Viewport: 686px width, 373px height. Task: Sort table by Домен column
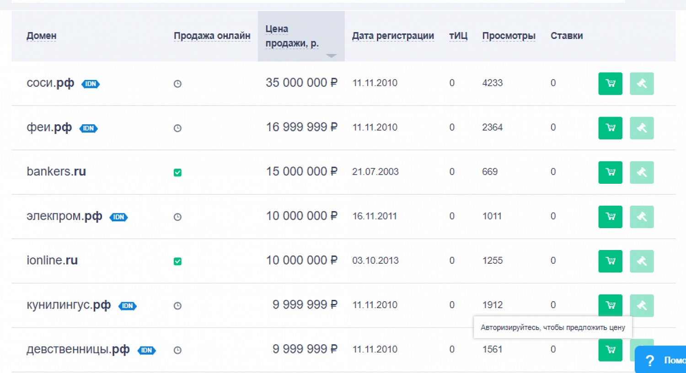click(x=42, y=36)
